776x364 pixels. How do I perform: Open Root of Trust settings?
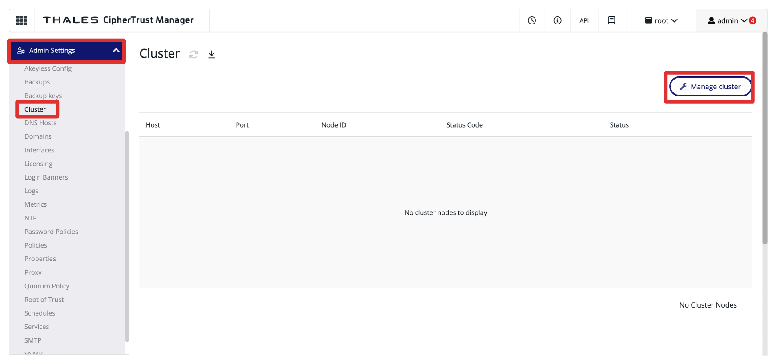[44, 300]
